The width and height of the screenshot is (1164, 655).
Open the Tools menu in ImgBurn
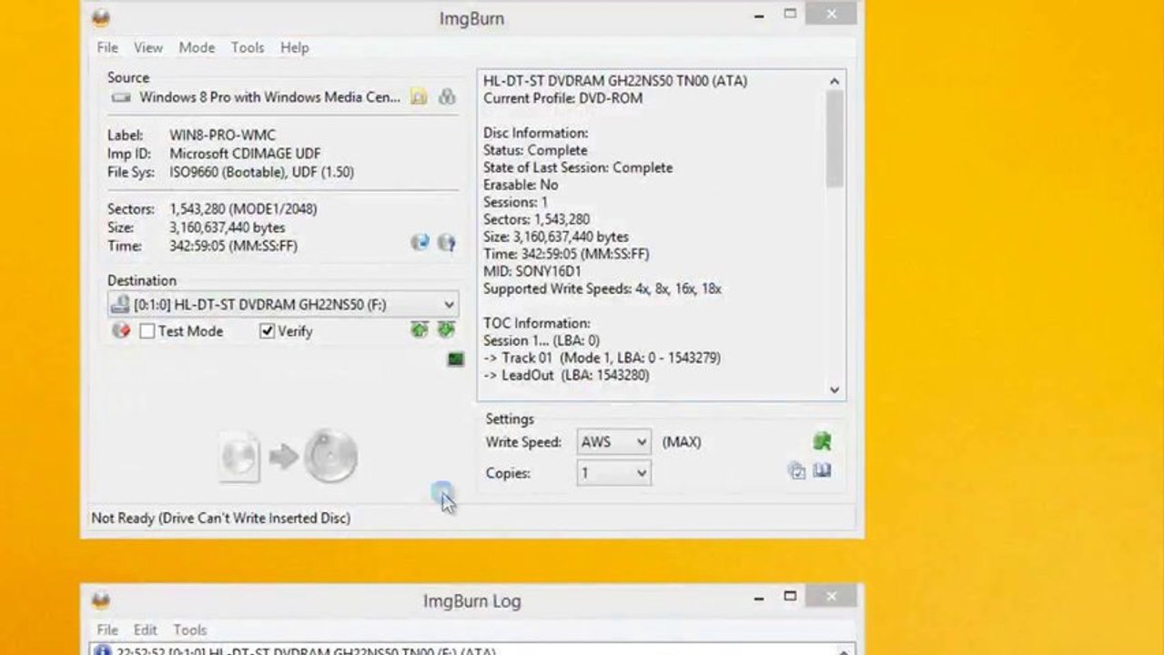[248, 47]
